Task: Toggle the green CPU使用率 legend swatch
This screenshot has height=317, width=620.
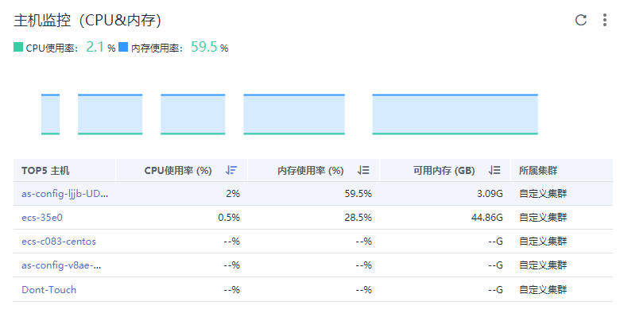Action: coord(18,47)
